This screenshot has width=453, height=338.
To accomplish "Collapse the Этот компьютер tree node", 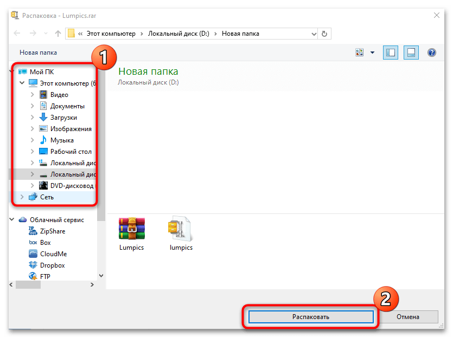I will click(22, 83).
